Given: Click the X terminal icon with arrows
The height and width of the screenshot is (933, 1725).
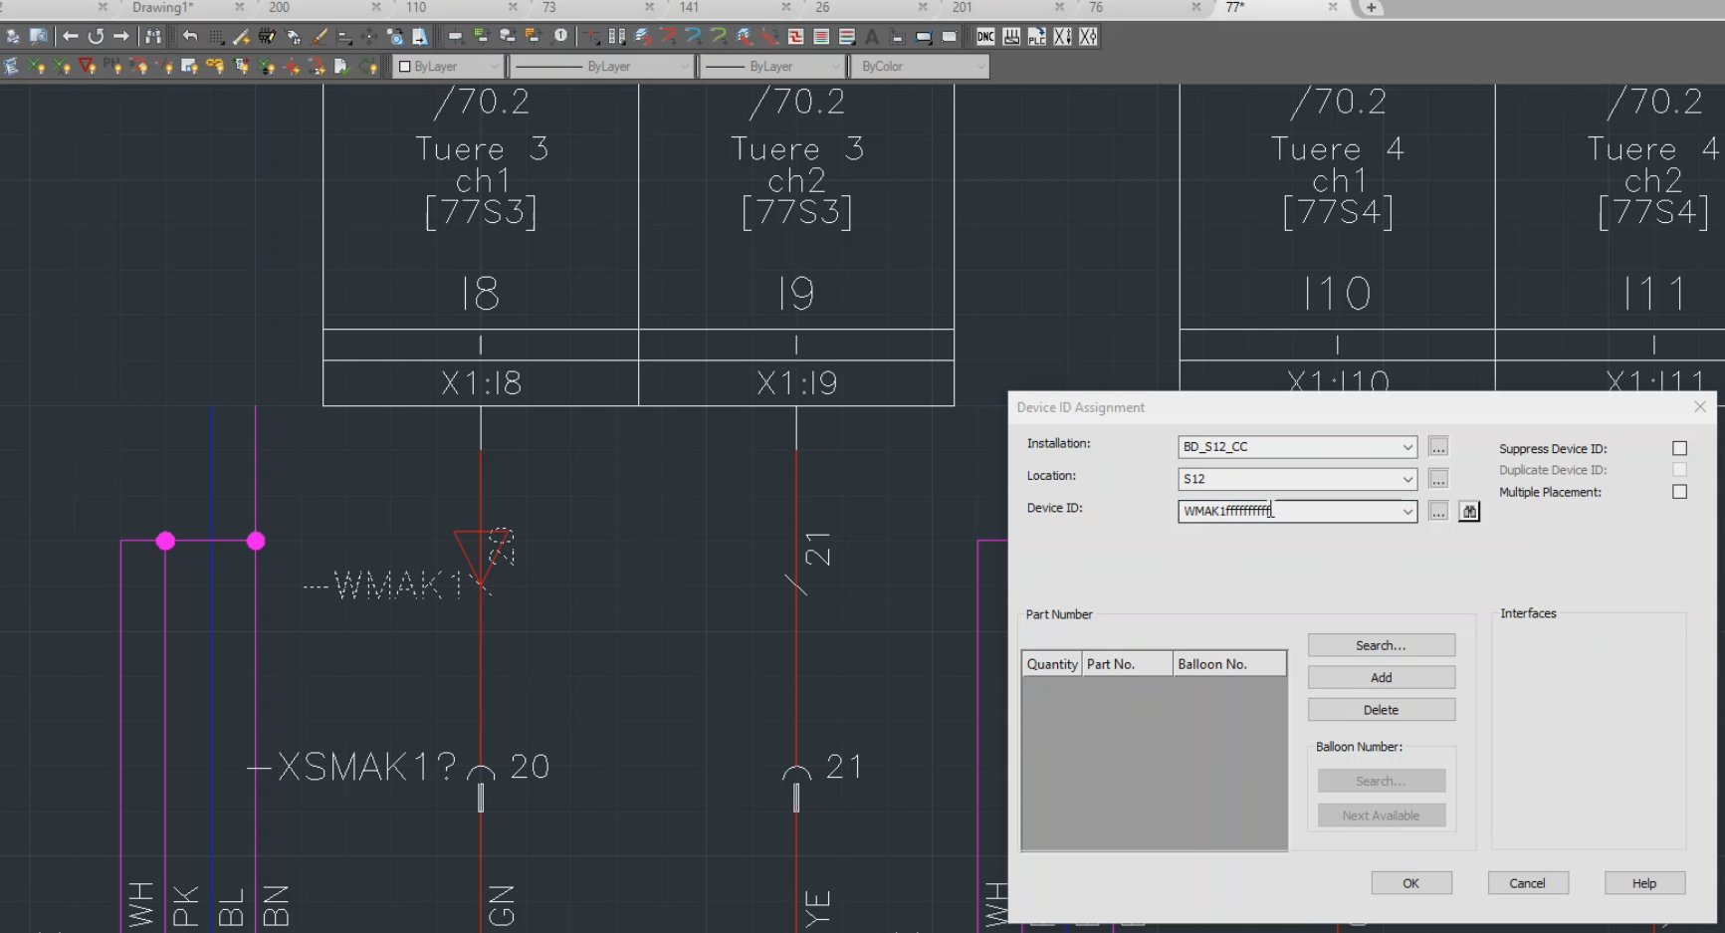Looking at the screenshot, I should [1062, 37].
